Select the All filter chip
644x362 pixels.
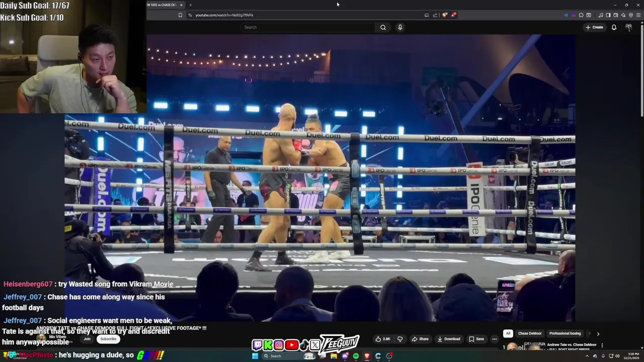508,333
